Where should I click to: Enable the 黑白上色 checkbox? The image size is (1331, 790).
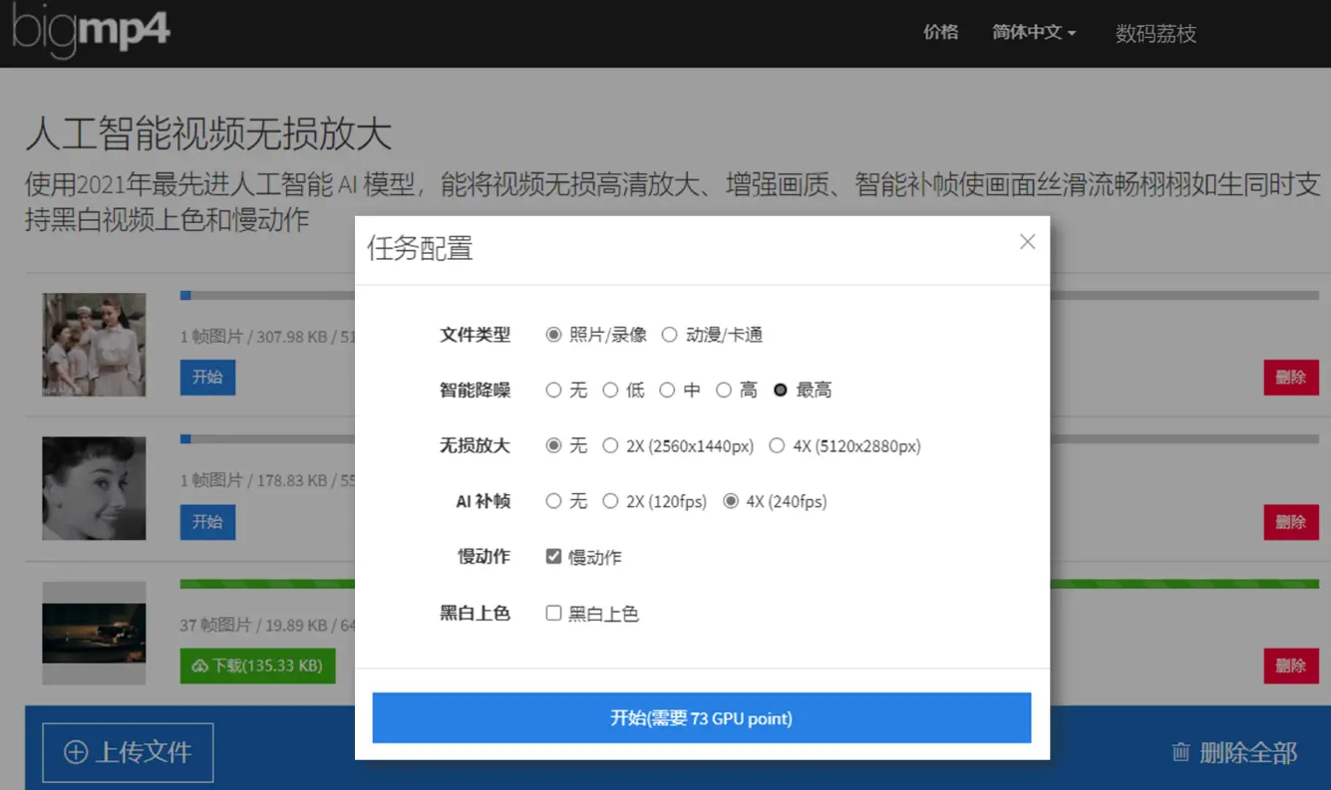coord(553,614)
